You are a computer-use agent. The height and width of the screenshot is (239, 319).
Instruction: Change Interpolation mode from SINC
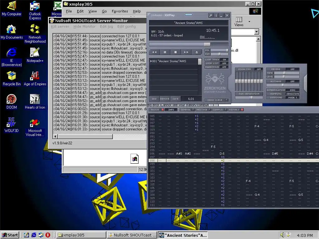tap(283, 90)
